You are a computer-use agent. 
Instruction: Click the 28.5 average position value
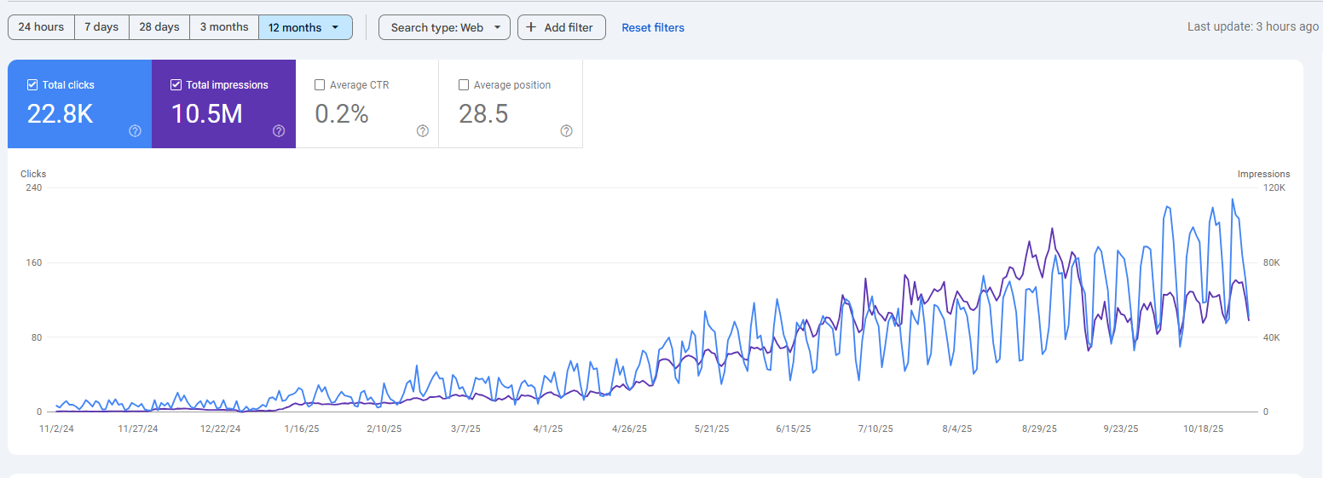[483, 114]
